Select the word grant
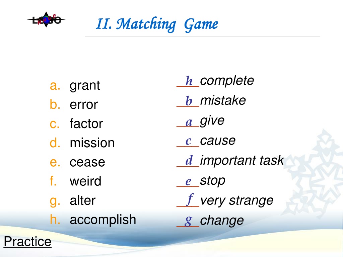The image size is (343, 257). (x=85, y=85)
